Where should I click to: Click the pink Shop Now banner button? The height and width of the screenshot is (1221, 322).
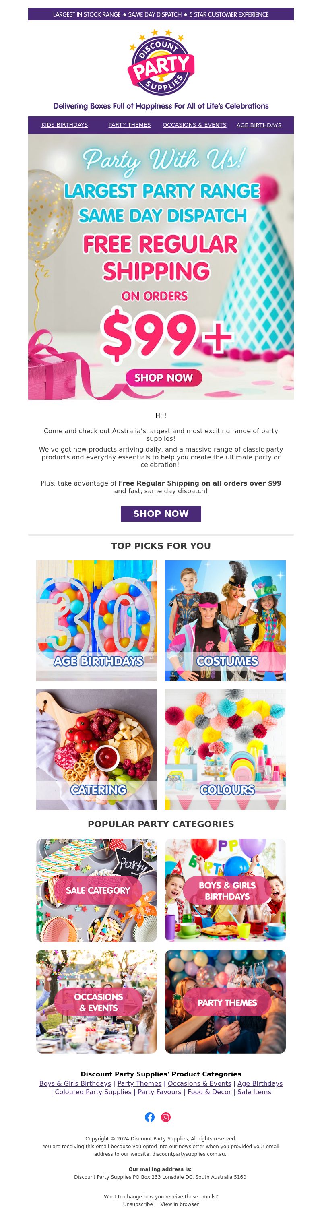pyautogui.click(x=163, y=378)
